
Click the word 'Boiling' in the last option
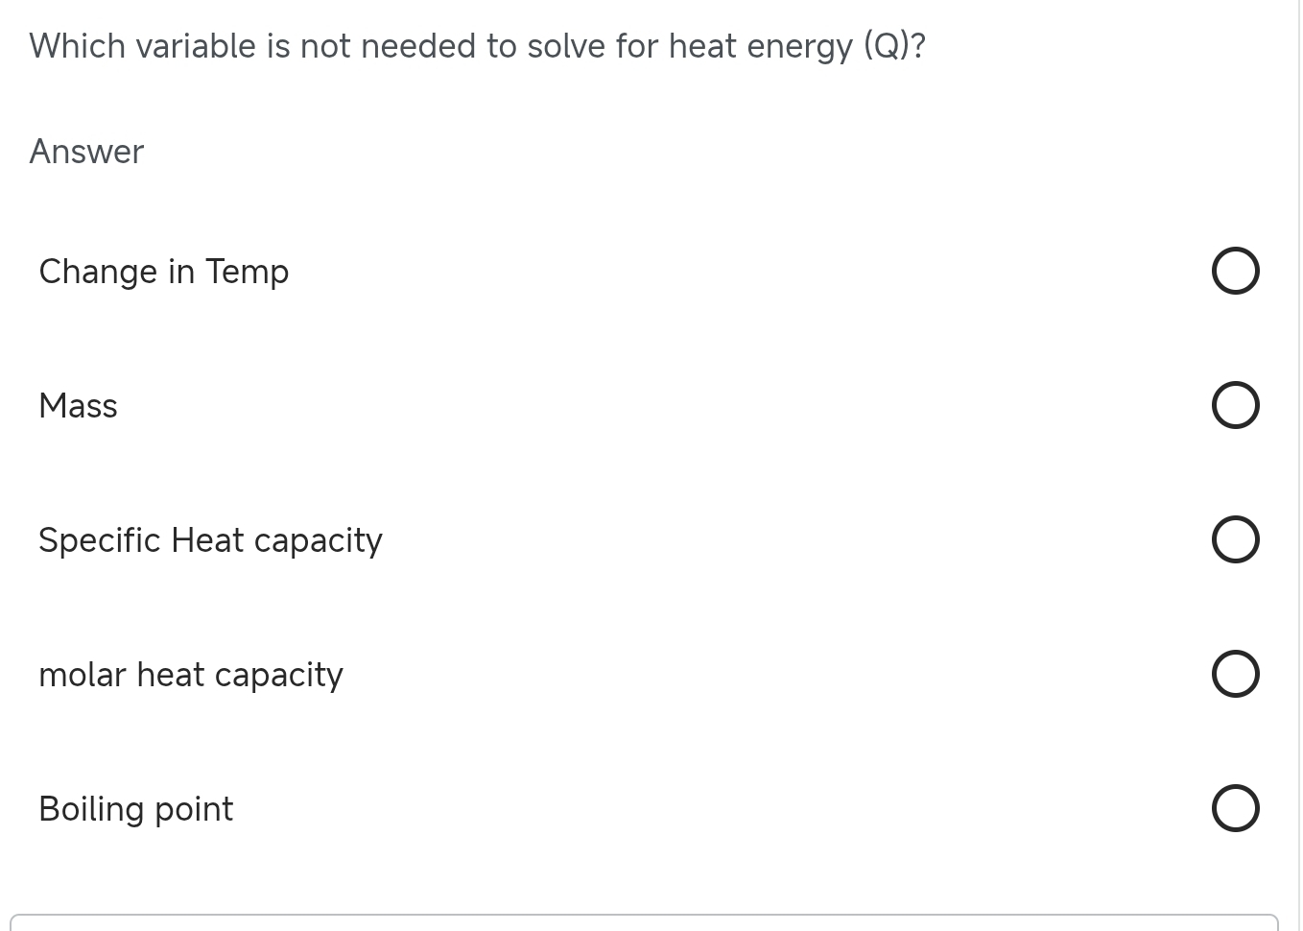click(91, 809)
